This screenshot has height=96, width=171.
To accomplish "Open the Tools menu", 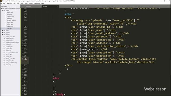I will pyautogui.click(x=26, y=3).
